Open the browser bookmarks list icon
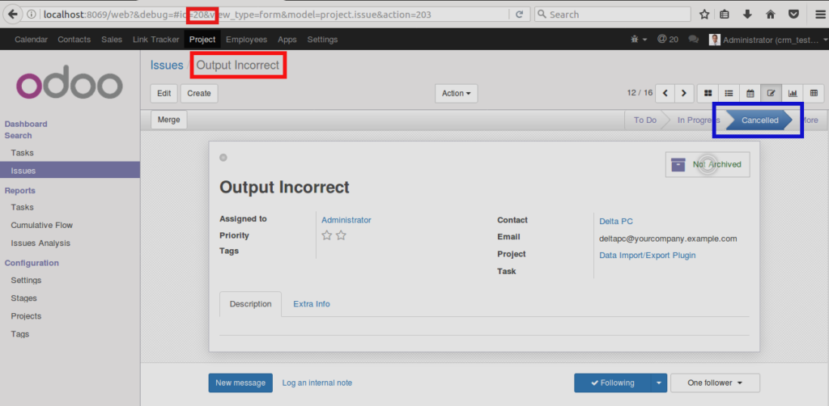Viewport: 829px width, 406px height. (725, 15)
